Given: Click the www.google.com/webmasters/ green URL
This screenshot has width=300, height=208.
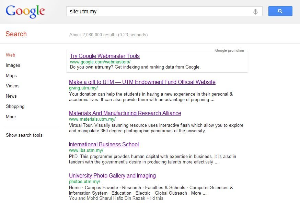Looking at the screenshot, I should (100, 62).
